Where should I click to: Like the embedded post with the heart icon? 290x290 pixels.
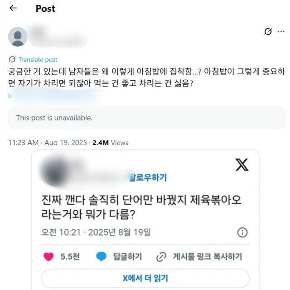tap(48, 257)
